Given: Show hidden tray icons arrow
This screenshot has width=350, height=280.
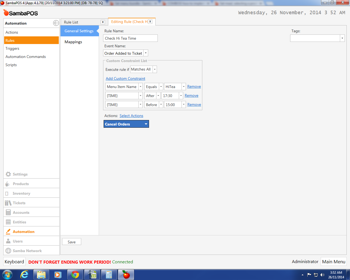Looking at the screenshot, I should [x=302, y=275].
